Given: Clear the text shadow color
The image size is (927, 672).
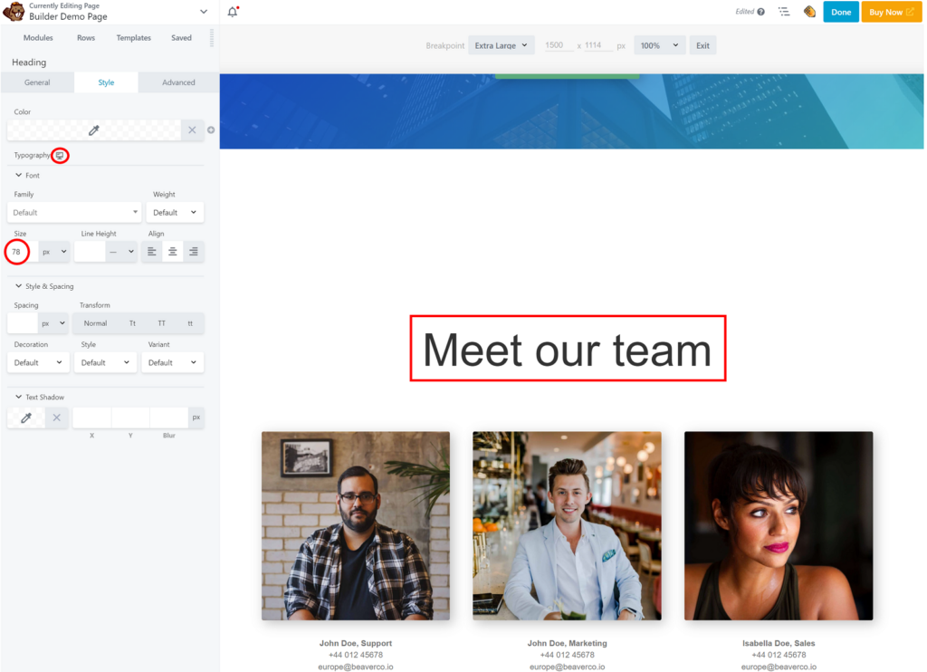Looking at the screenshot, I should pyautogui.click(x=57, y=418).
